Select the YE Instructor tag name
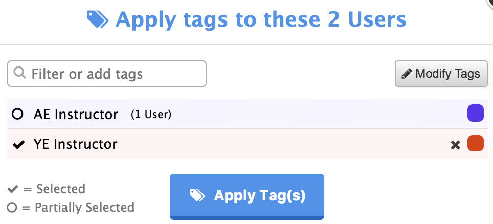 point(75,144)
